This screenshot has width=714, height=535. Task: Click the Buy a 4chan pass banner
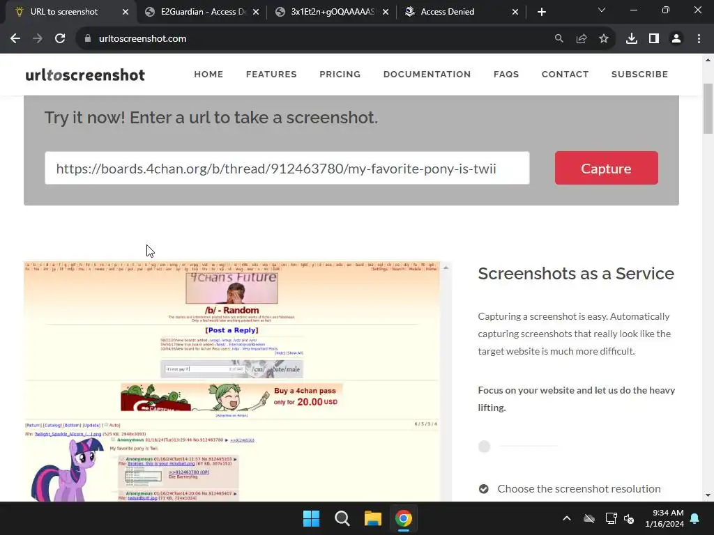[x=231, y=397]
